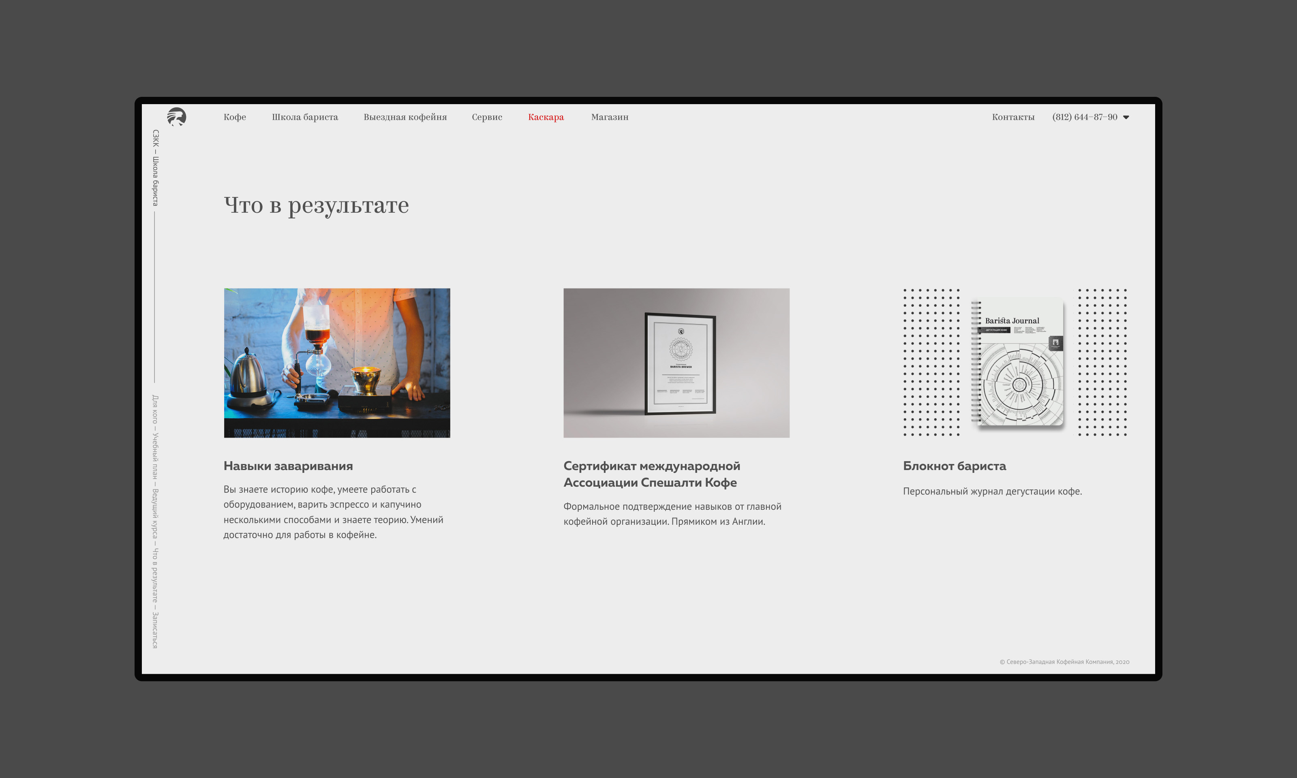The height and width of the screenshot is (778, 1297).
Task: Click the phone number (812) 644-87-90
Action: (1084, 117)
